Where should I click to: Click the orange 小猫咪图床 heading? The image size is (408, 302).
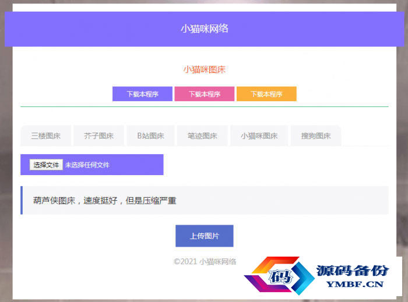(205, 69)
